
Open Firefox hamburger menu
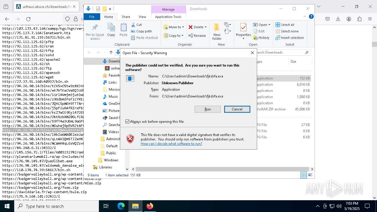point(370,19)
